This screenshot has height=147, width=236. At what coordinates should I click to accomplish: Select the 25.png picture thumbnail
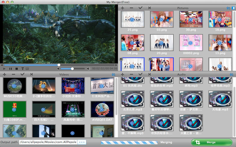(132, 19)
